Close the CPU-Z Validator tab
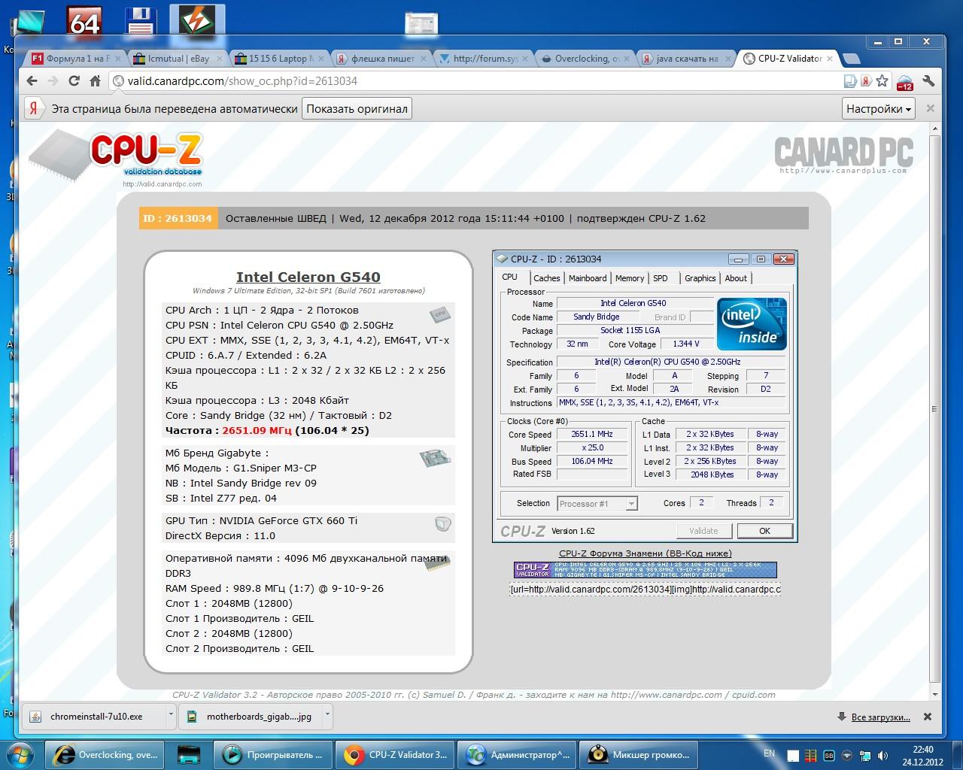 [x=830, y=58]
